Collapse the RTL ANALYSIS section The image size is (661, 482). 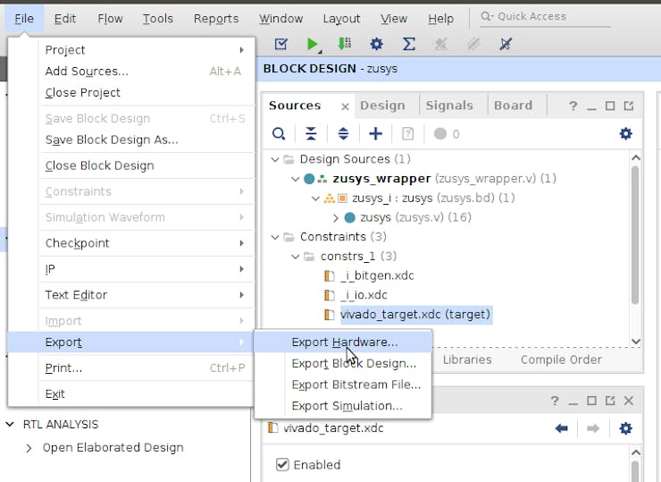coord(11,425)
